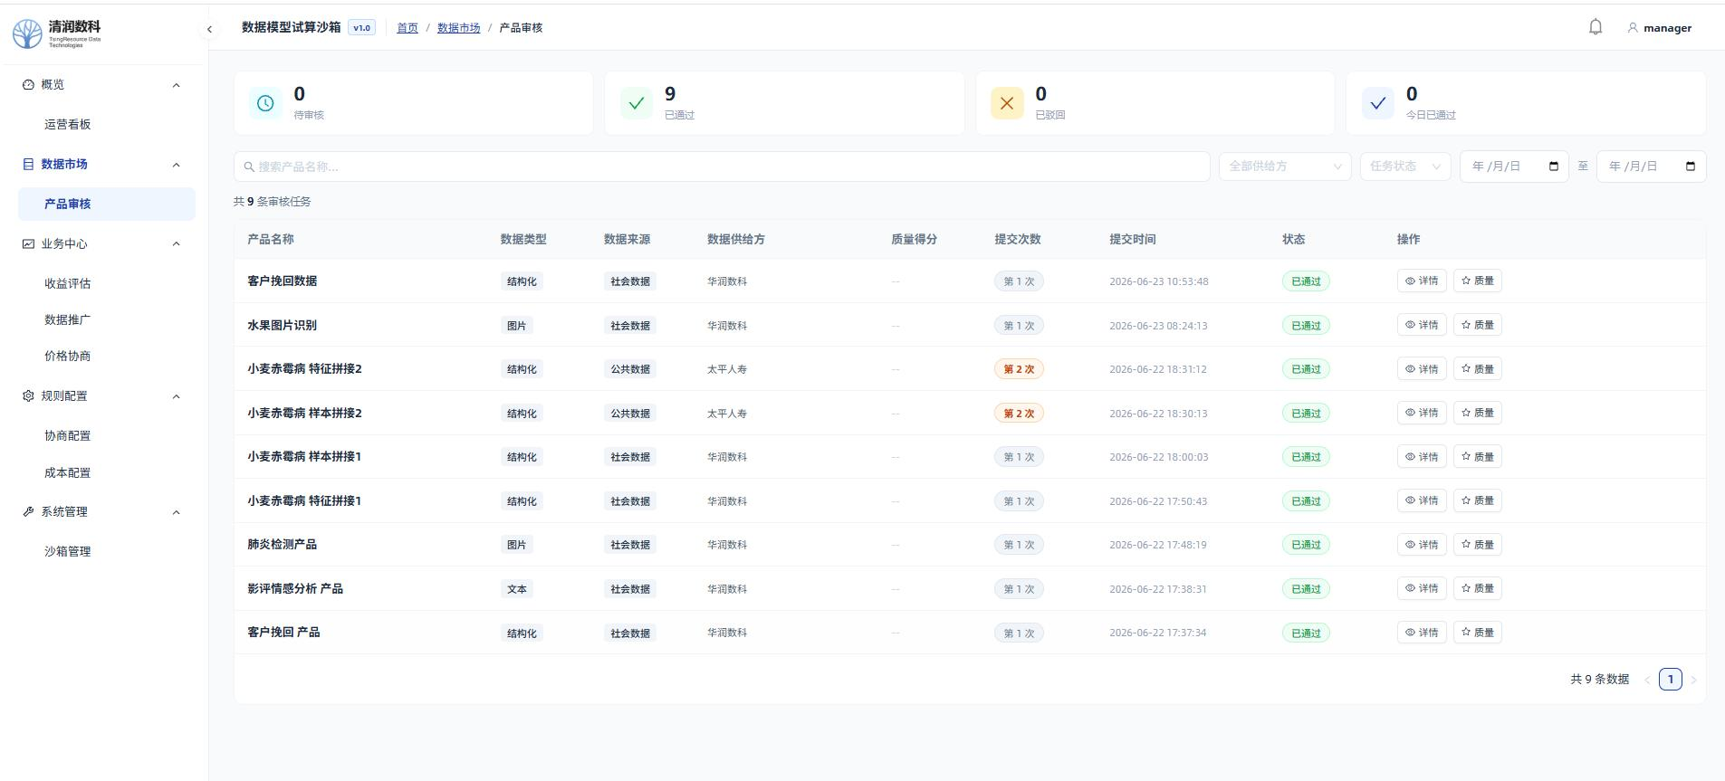Open 质量 for 客户挽回 产品
The image size is (1725, 781).
point(1478,632)
